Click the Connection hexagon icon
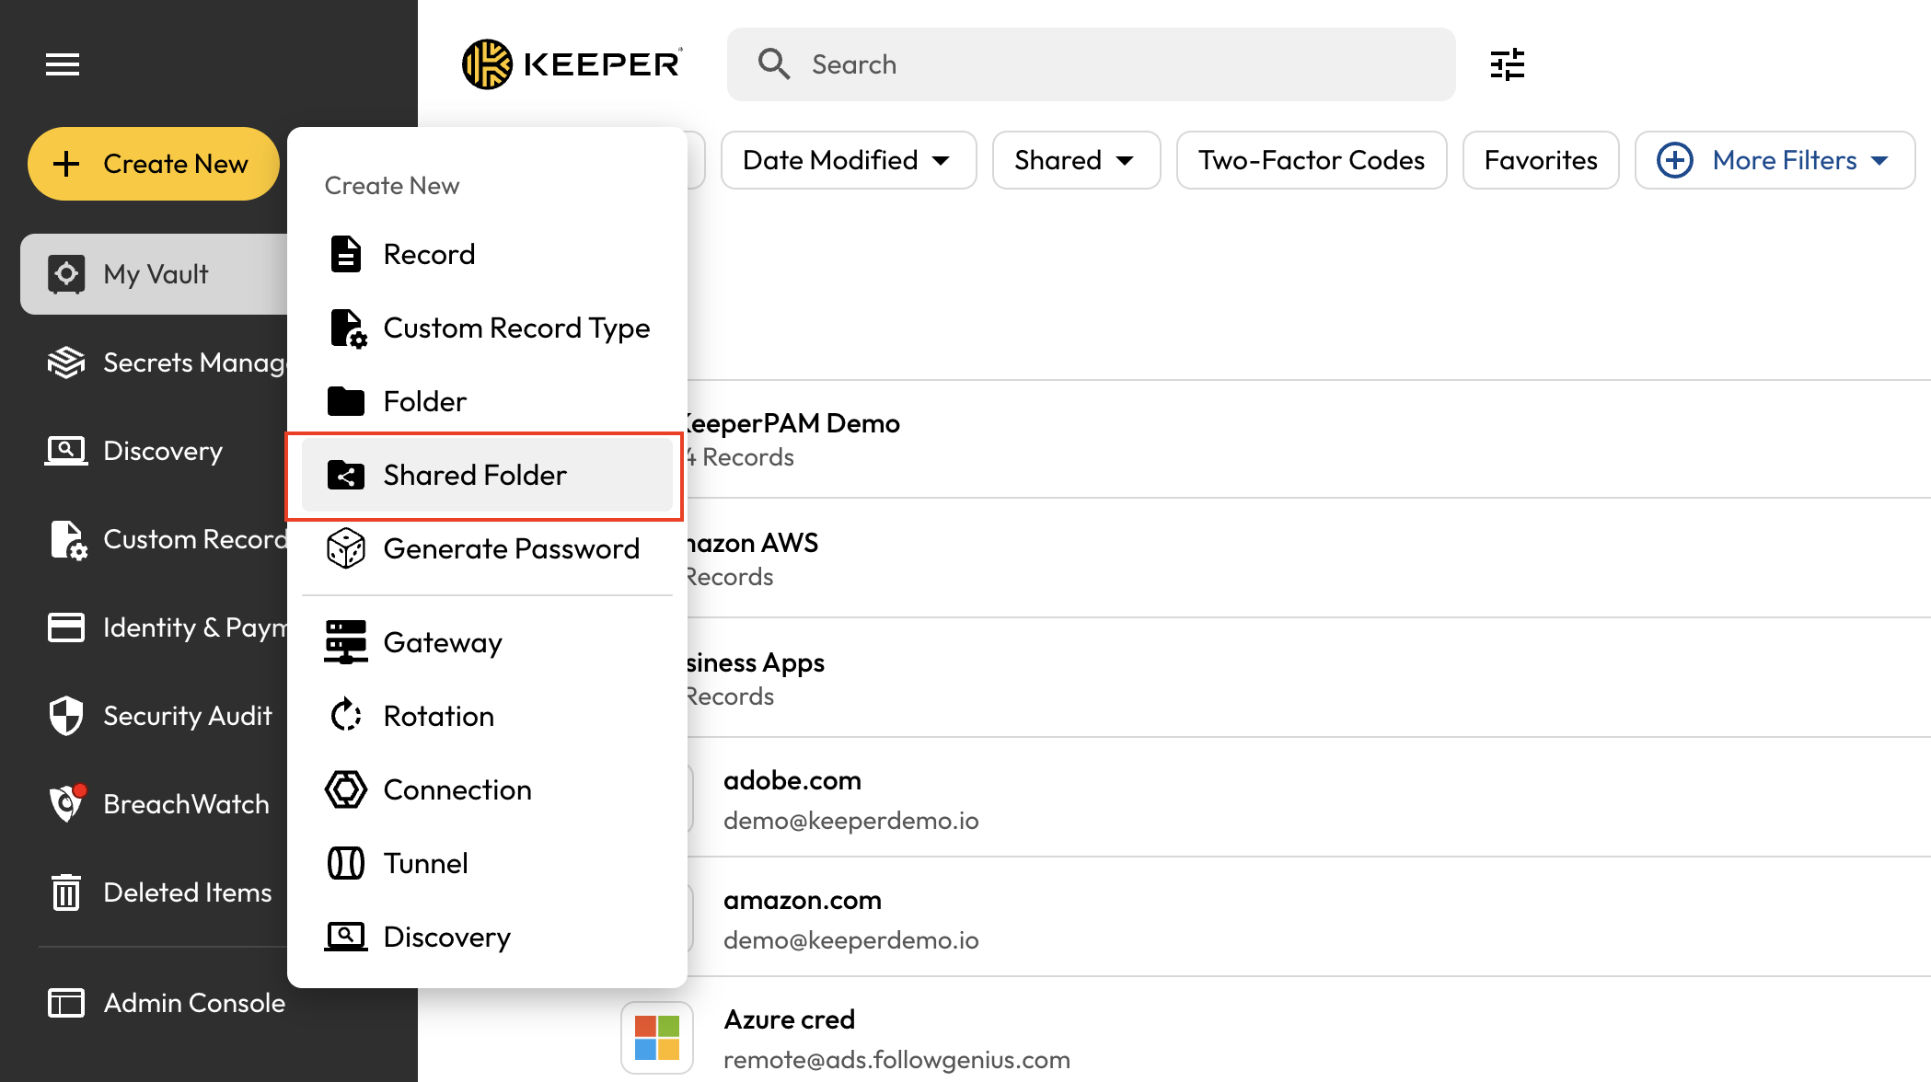Image resolution: width=1931 pixels, height=1082 pixels. [x=346, y=789]
